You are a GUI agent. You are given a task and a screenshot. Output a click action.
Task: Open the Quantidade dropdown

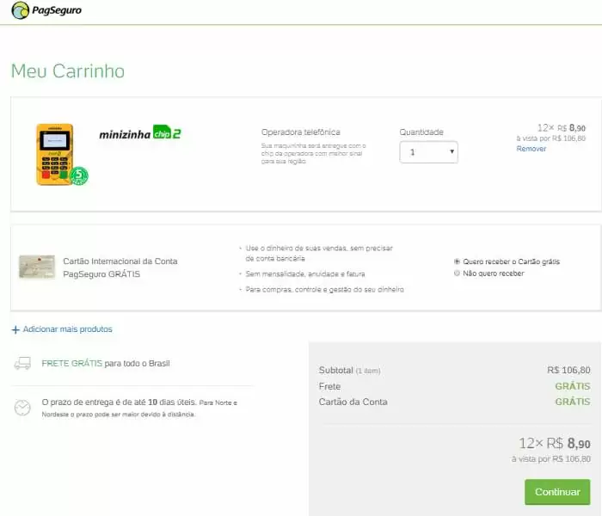point(428,152)
